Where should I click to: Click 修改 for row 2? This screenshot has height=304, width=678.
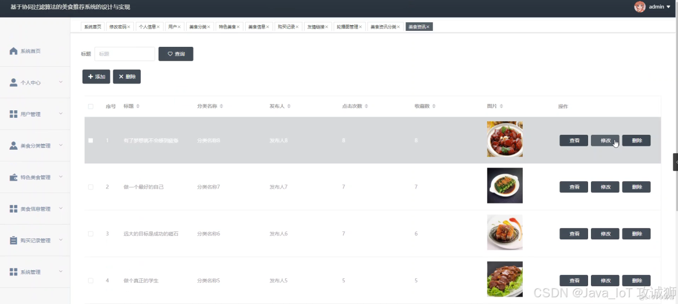pos(605,187)
